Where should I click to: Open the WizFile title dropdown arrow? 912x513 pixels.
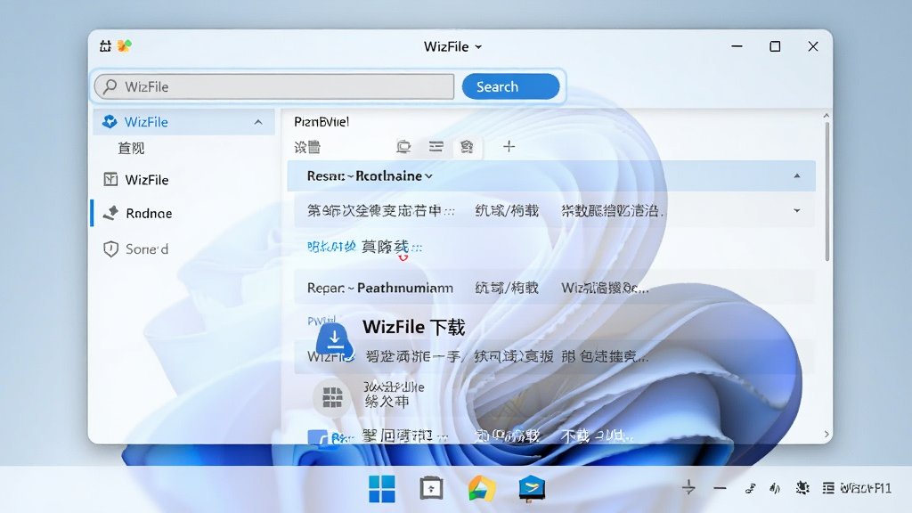tap(478, 47)
